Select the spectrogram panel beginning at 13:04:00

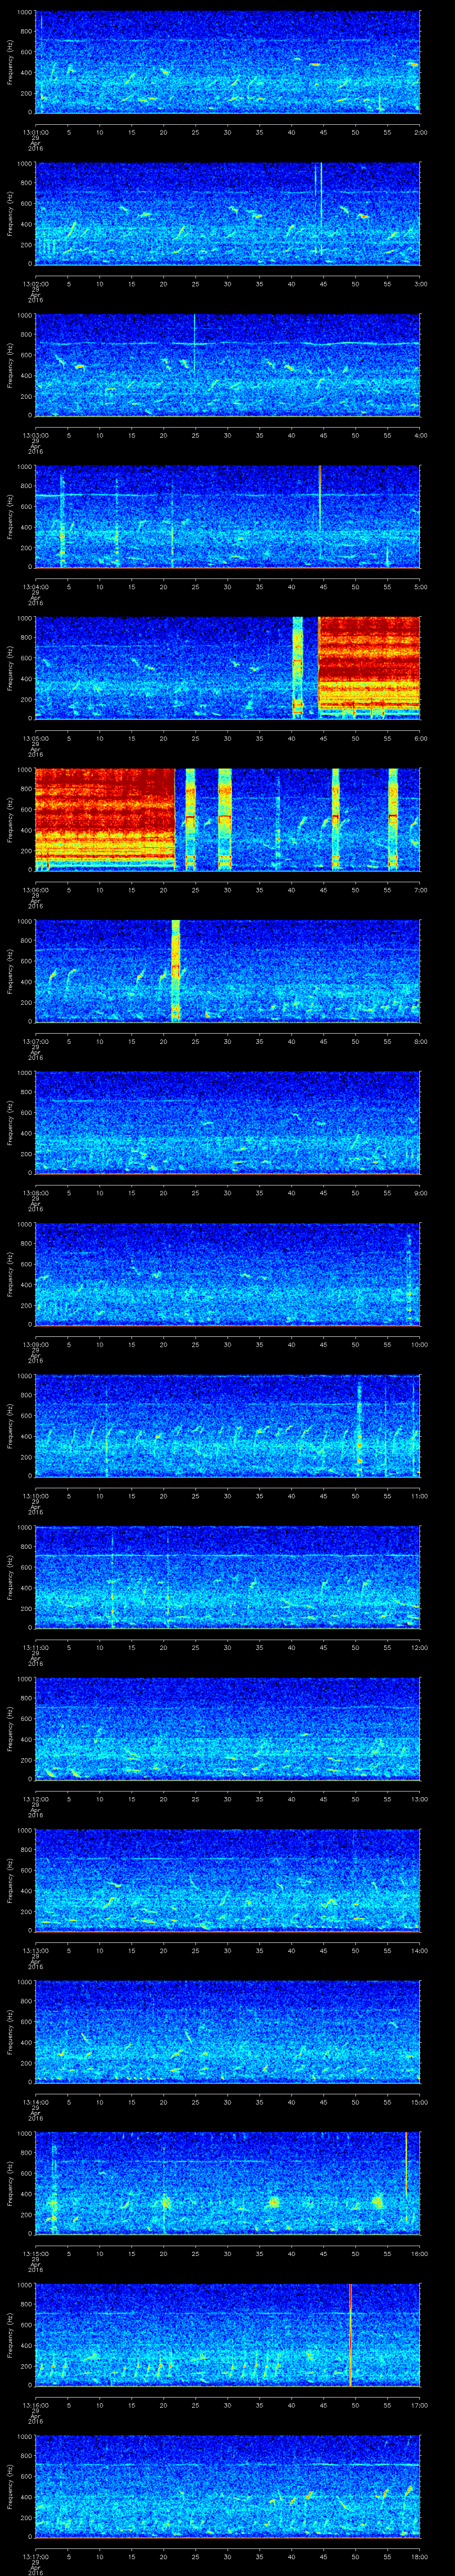click(227, 517)
